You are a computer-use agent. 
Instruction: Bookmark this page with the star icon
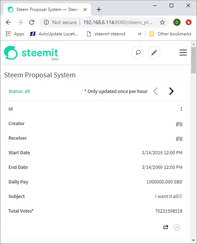[162, 22]
